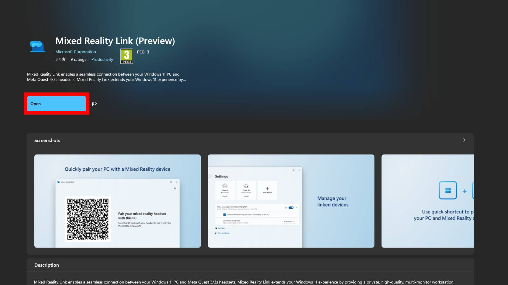Click the 9 ratings text
508x285 pixels.
(x=78, y=59)
